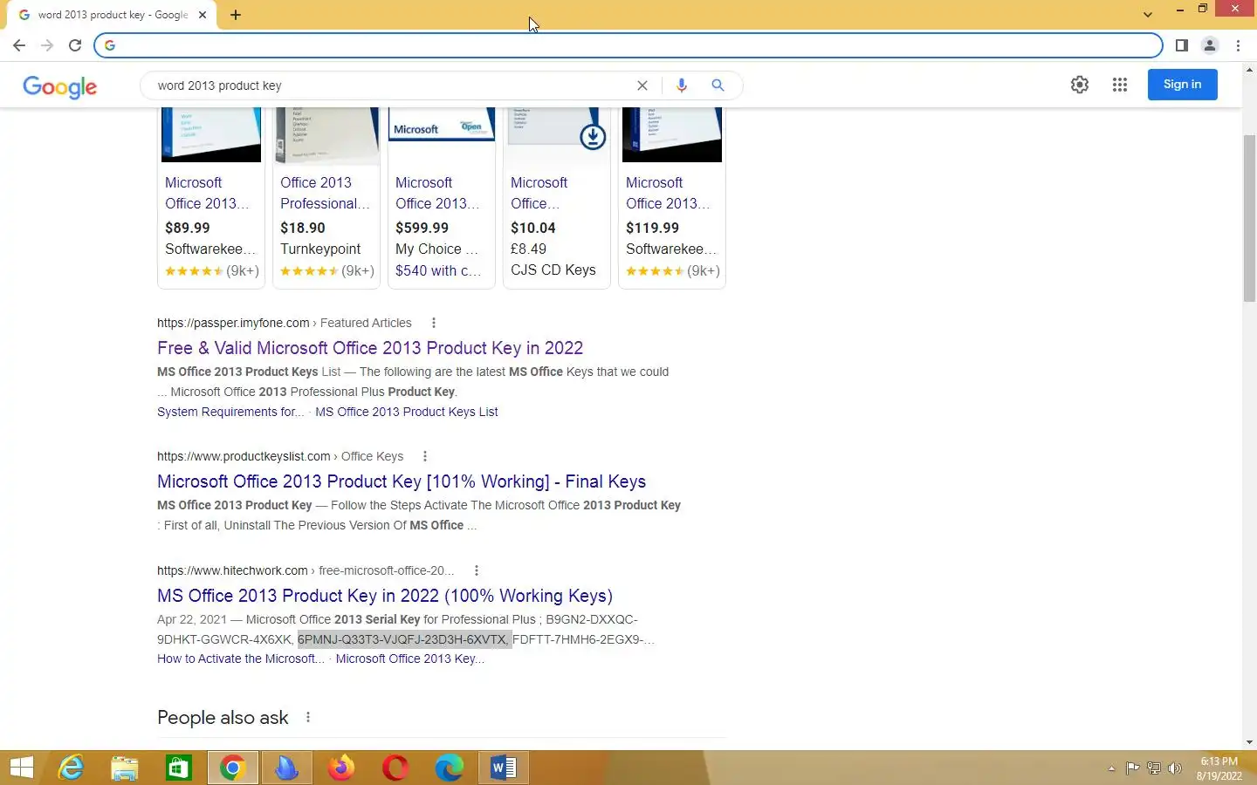Open a new tab with the plus icon
The image size is (1257, 785).
tap(236, 15)
